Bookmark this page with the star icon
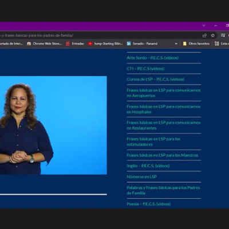Screen dimensions: 229x229 pyautogui.click(x=213, y=35)
